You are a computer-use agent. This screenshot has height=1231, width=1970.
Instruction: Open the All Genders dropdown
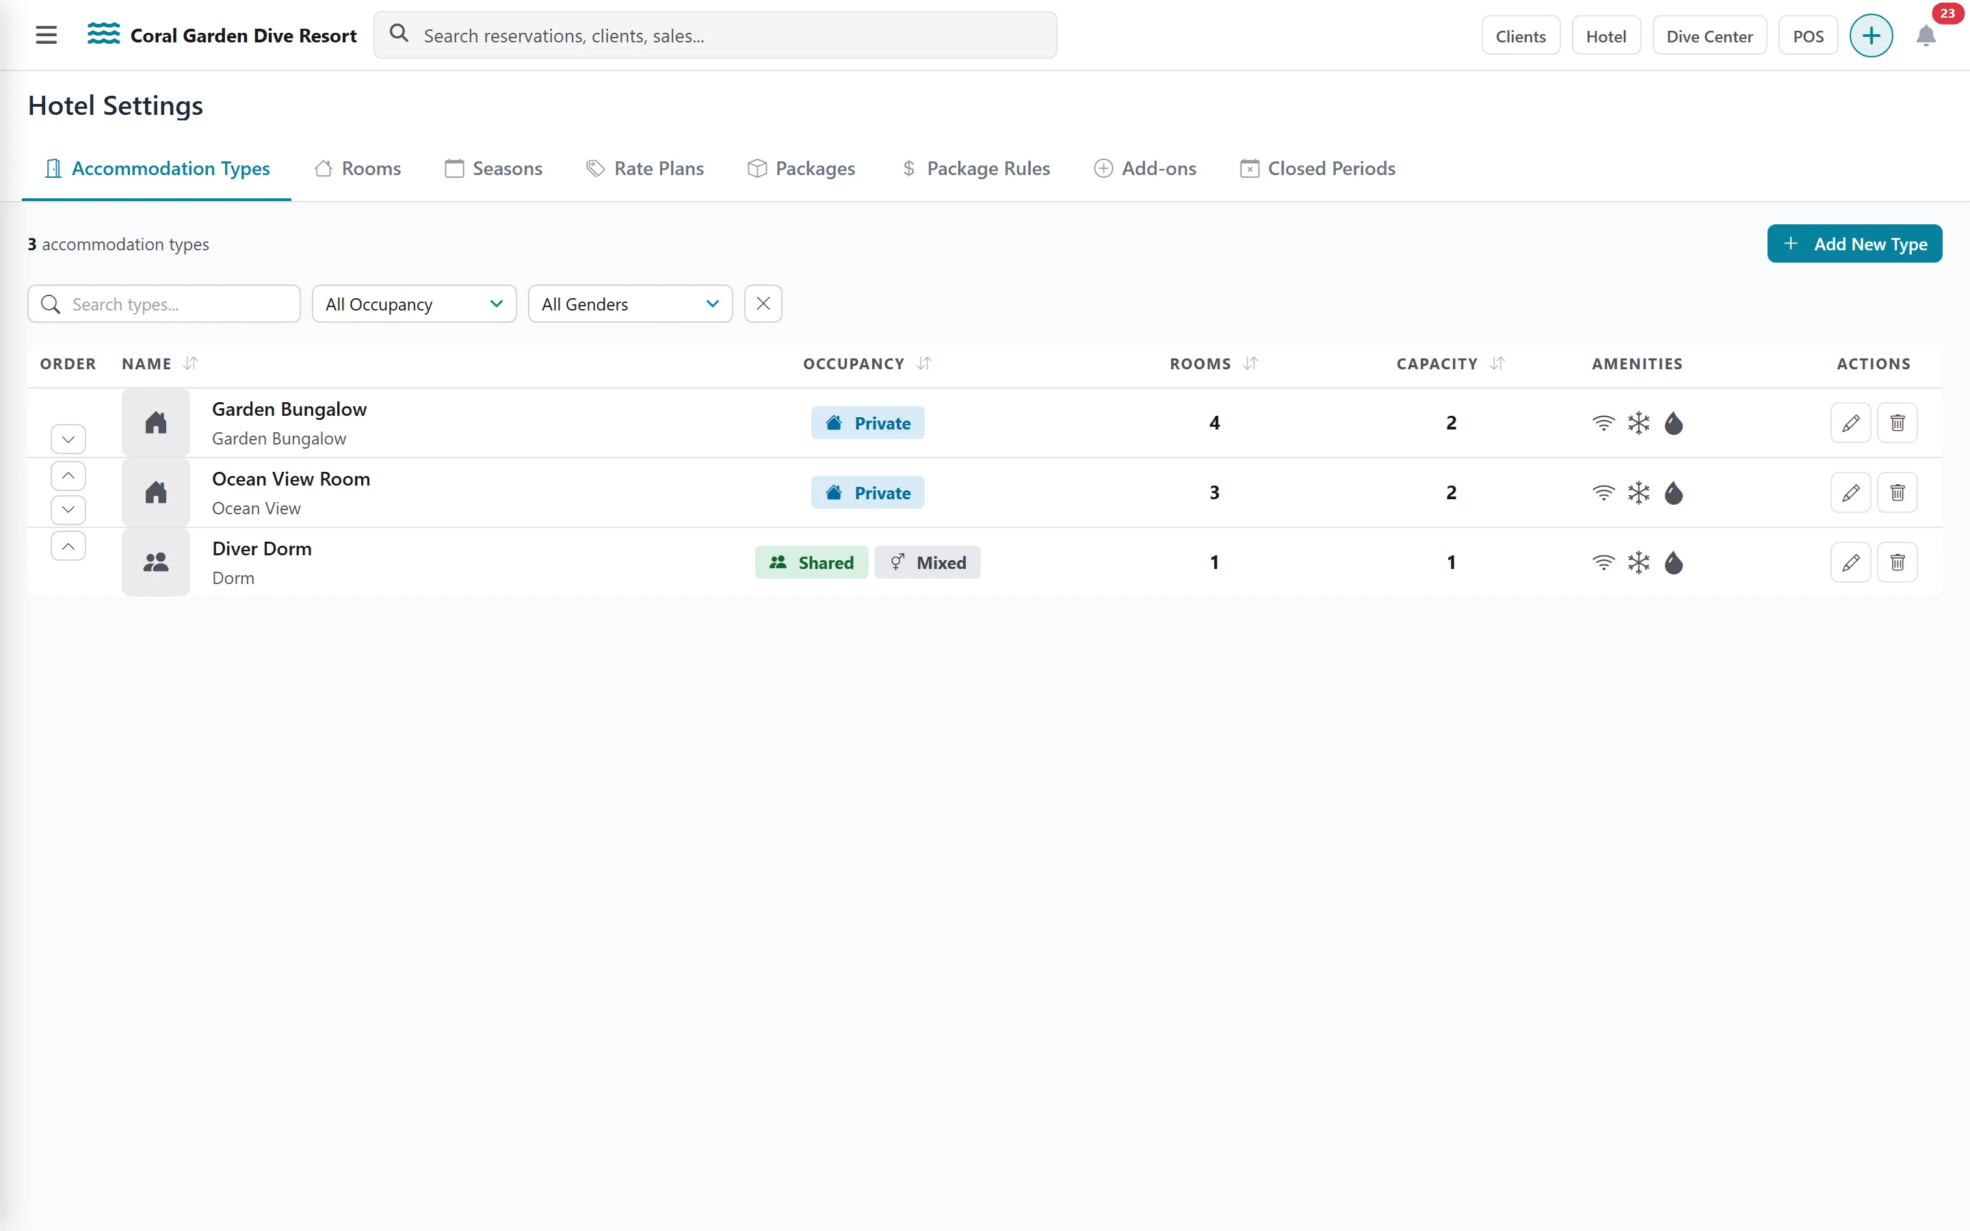(630, 304)
